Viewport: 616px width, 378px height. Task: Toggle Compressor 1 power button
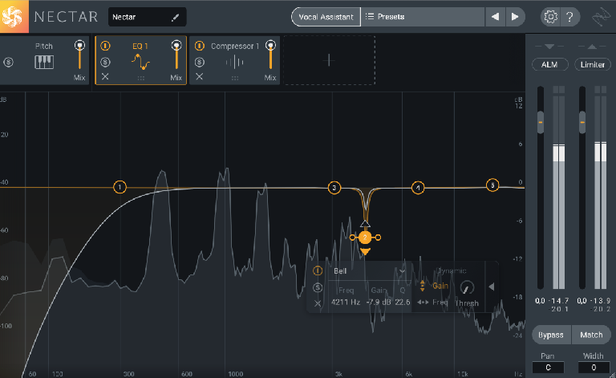tap(199, 47)
